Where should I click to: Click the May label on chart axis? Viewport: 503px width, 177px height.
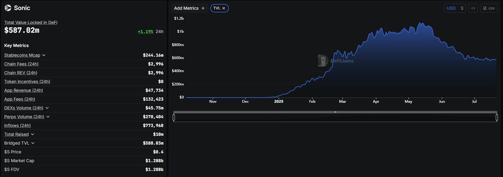coord(408,101)
